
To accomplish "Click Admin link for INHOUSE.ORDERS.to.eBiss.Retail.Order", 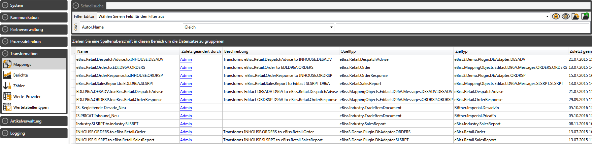I will tap(186, 132).
